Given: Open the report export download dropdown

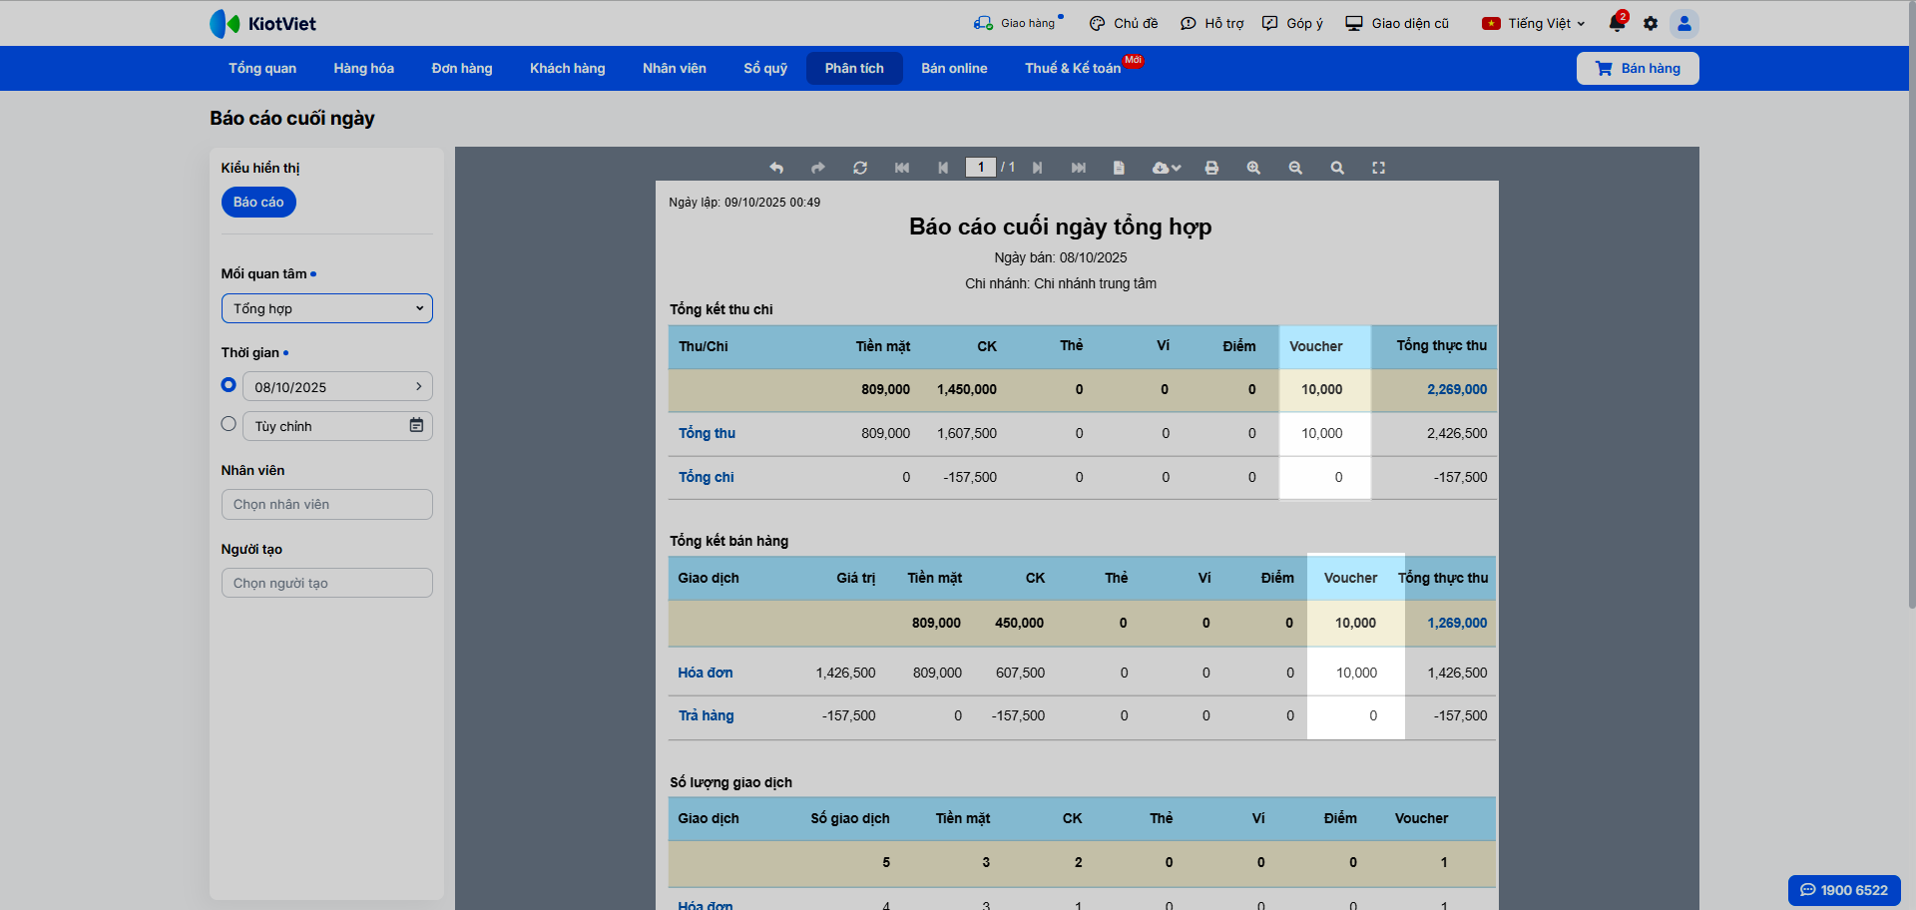Looking at the screenshot, I should [1166, 168].
